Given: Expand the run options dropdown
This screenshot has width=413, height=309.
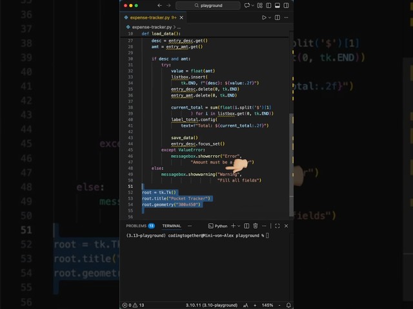Looking at the screenshot, I should (x=270, y=17).
